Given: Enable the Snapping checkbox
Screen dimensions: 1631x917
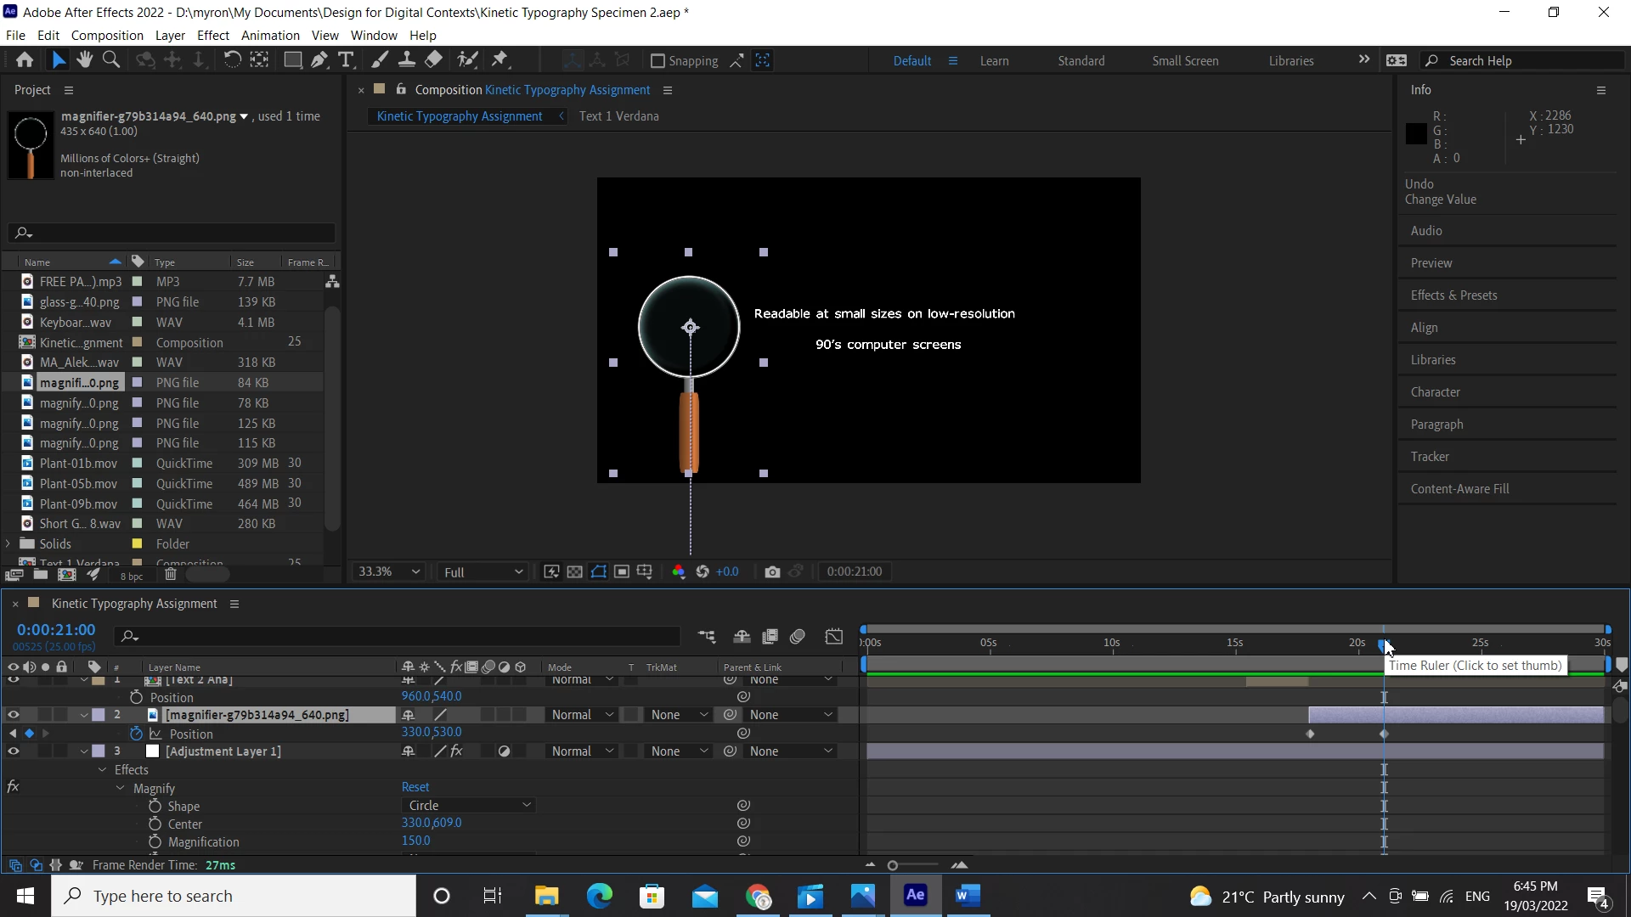Looking at the screenshot, I should 657,61.
